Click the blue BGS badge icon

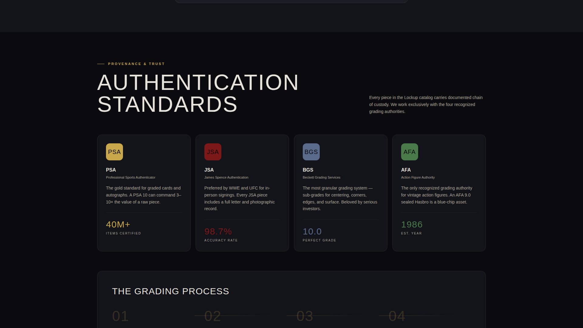coord(311,152)
